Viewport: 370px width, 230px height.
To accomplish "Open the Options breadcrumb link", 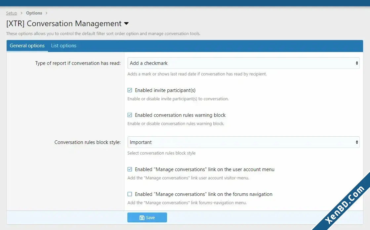I will (x=34, y=13).
